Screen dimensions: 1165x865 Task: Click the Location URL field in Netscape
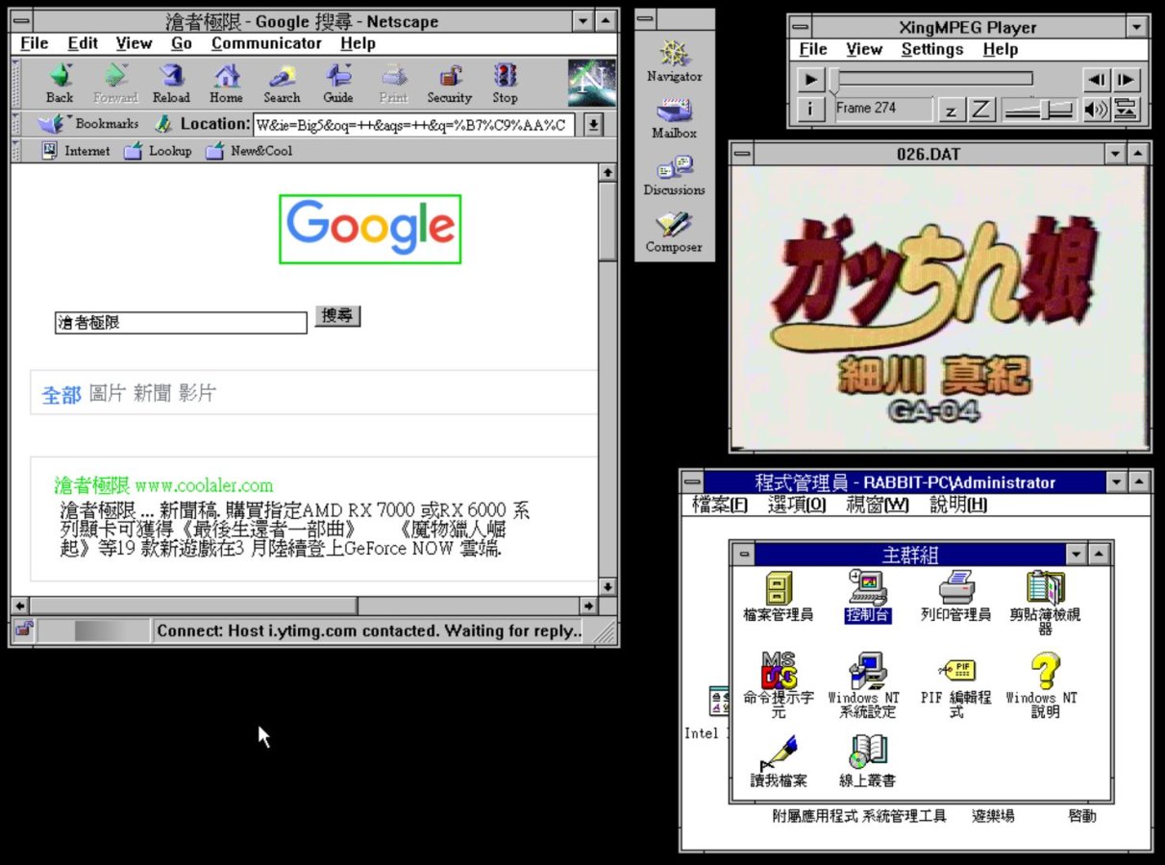point(414,124)
